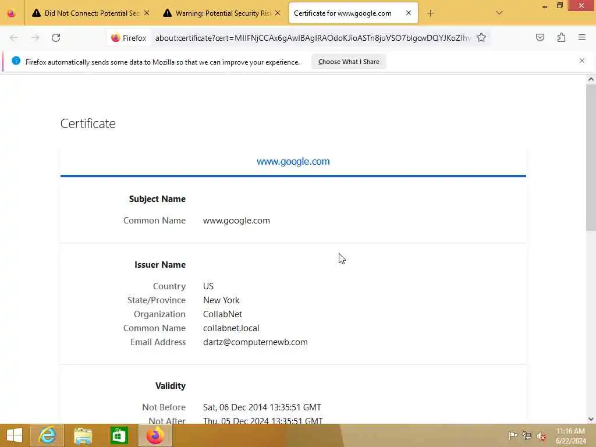Bookmark this page with the star icon
Screen dimensions: 596x447
[481, 38]
